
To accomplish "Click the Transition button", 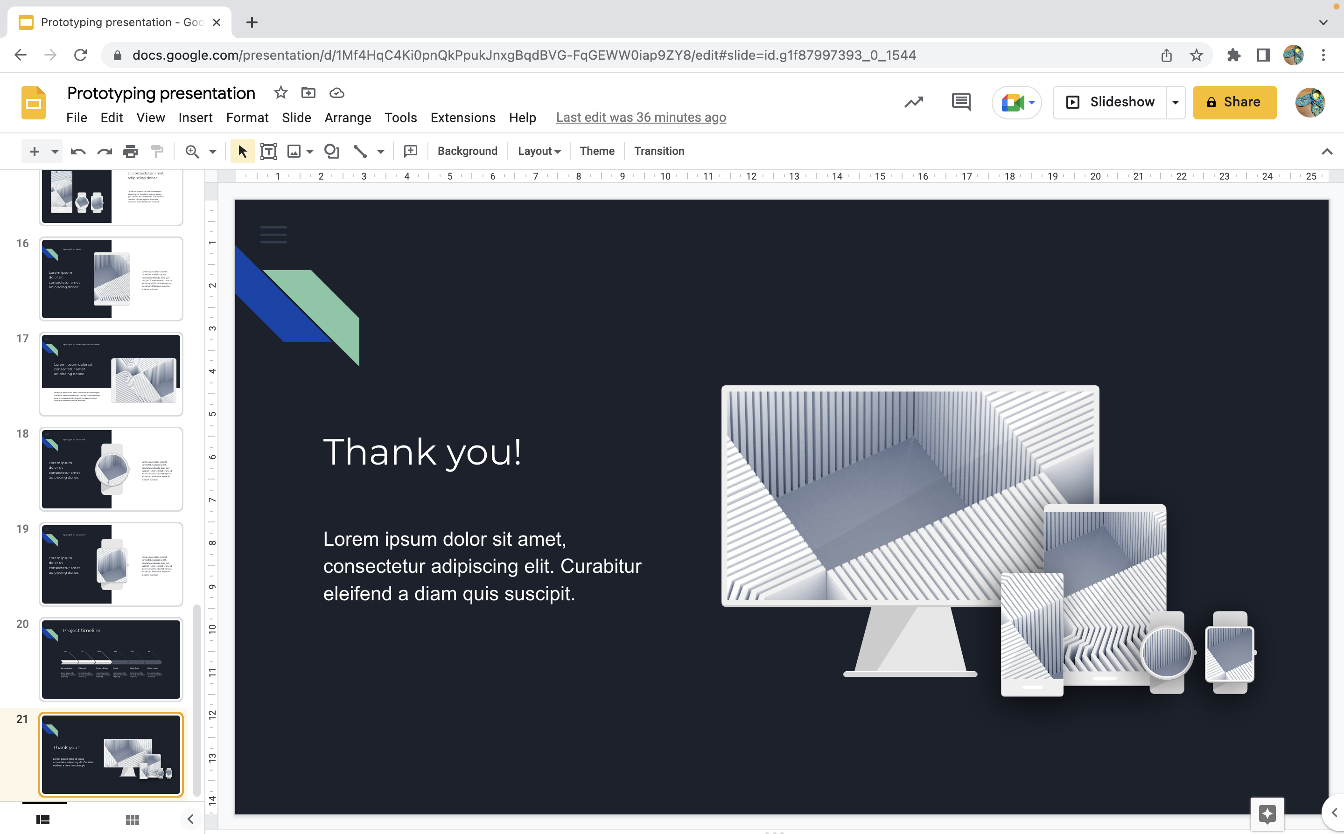I will (x=659, y=151).
